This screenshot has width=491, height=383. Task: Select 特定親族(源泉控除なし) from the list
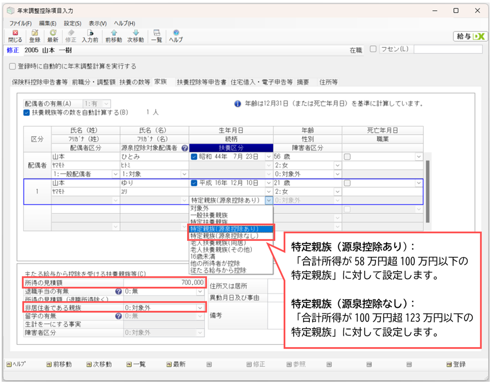(224, 236)
